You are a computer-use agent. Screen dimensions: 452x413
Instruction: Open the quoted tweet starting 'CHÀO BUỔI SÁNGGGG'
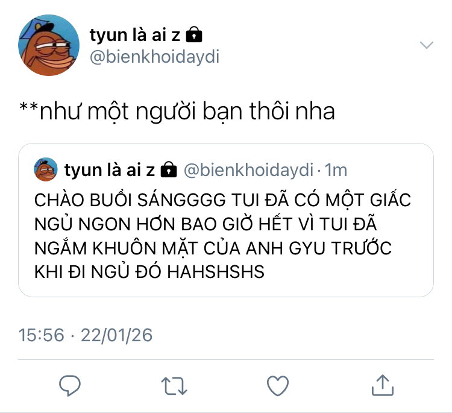(x=226, y=220)
